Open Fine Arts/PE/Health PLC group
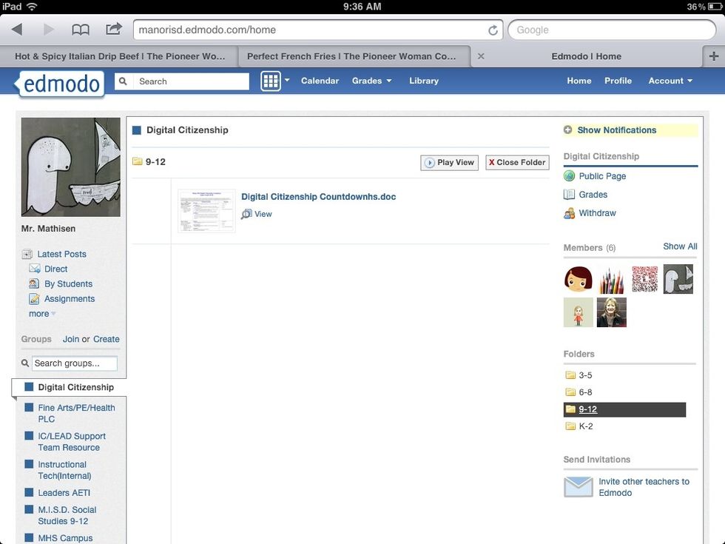The width and height of the screenshot is (725, 544). tap(76, 413)
